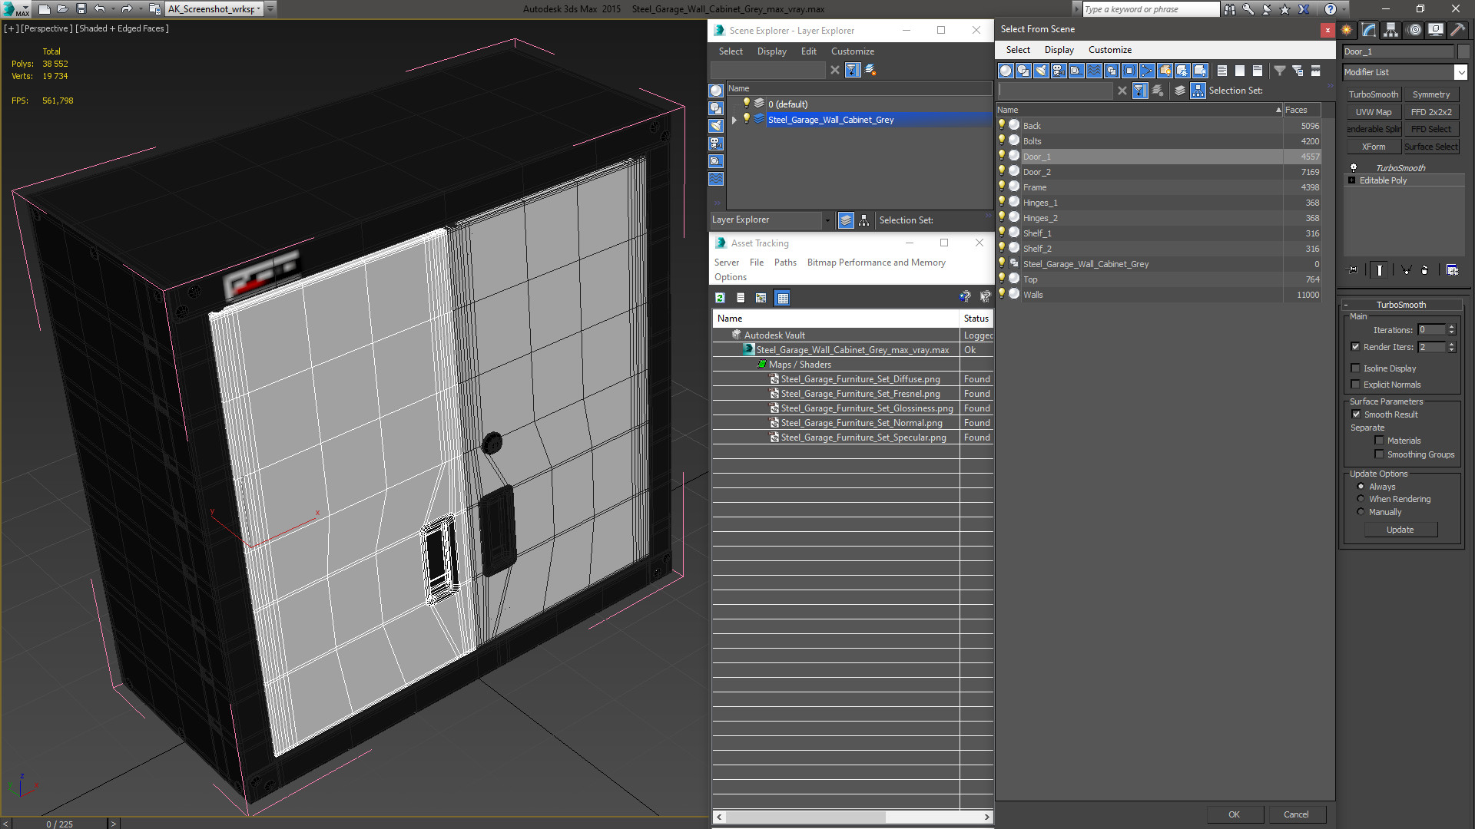Switch Asset Tracking to table view
Image resolution: width=1475 pixels, height=829 pixels.
click(782, 298)
